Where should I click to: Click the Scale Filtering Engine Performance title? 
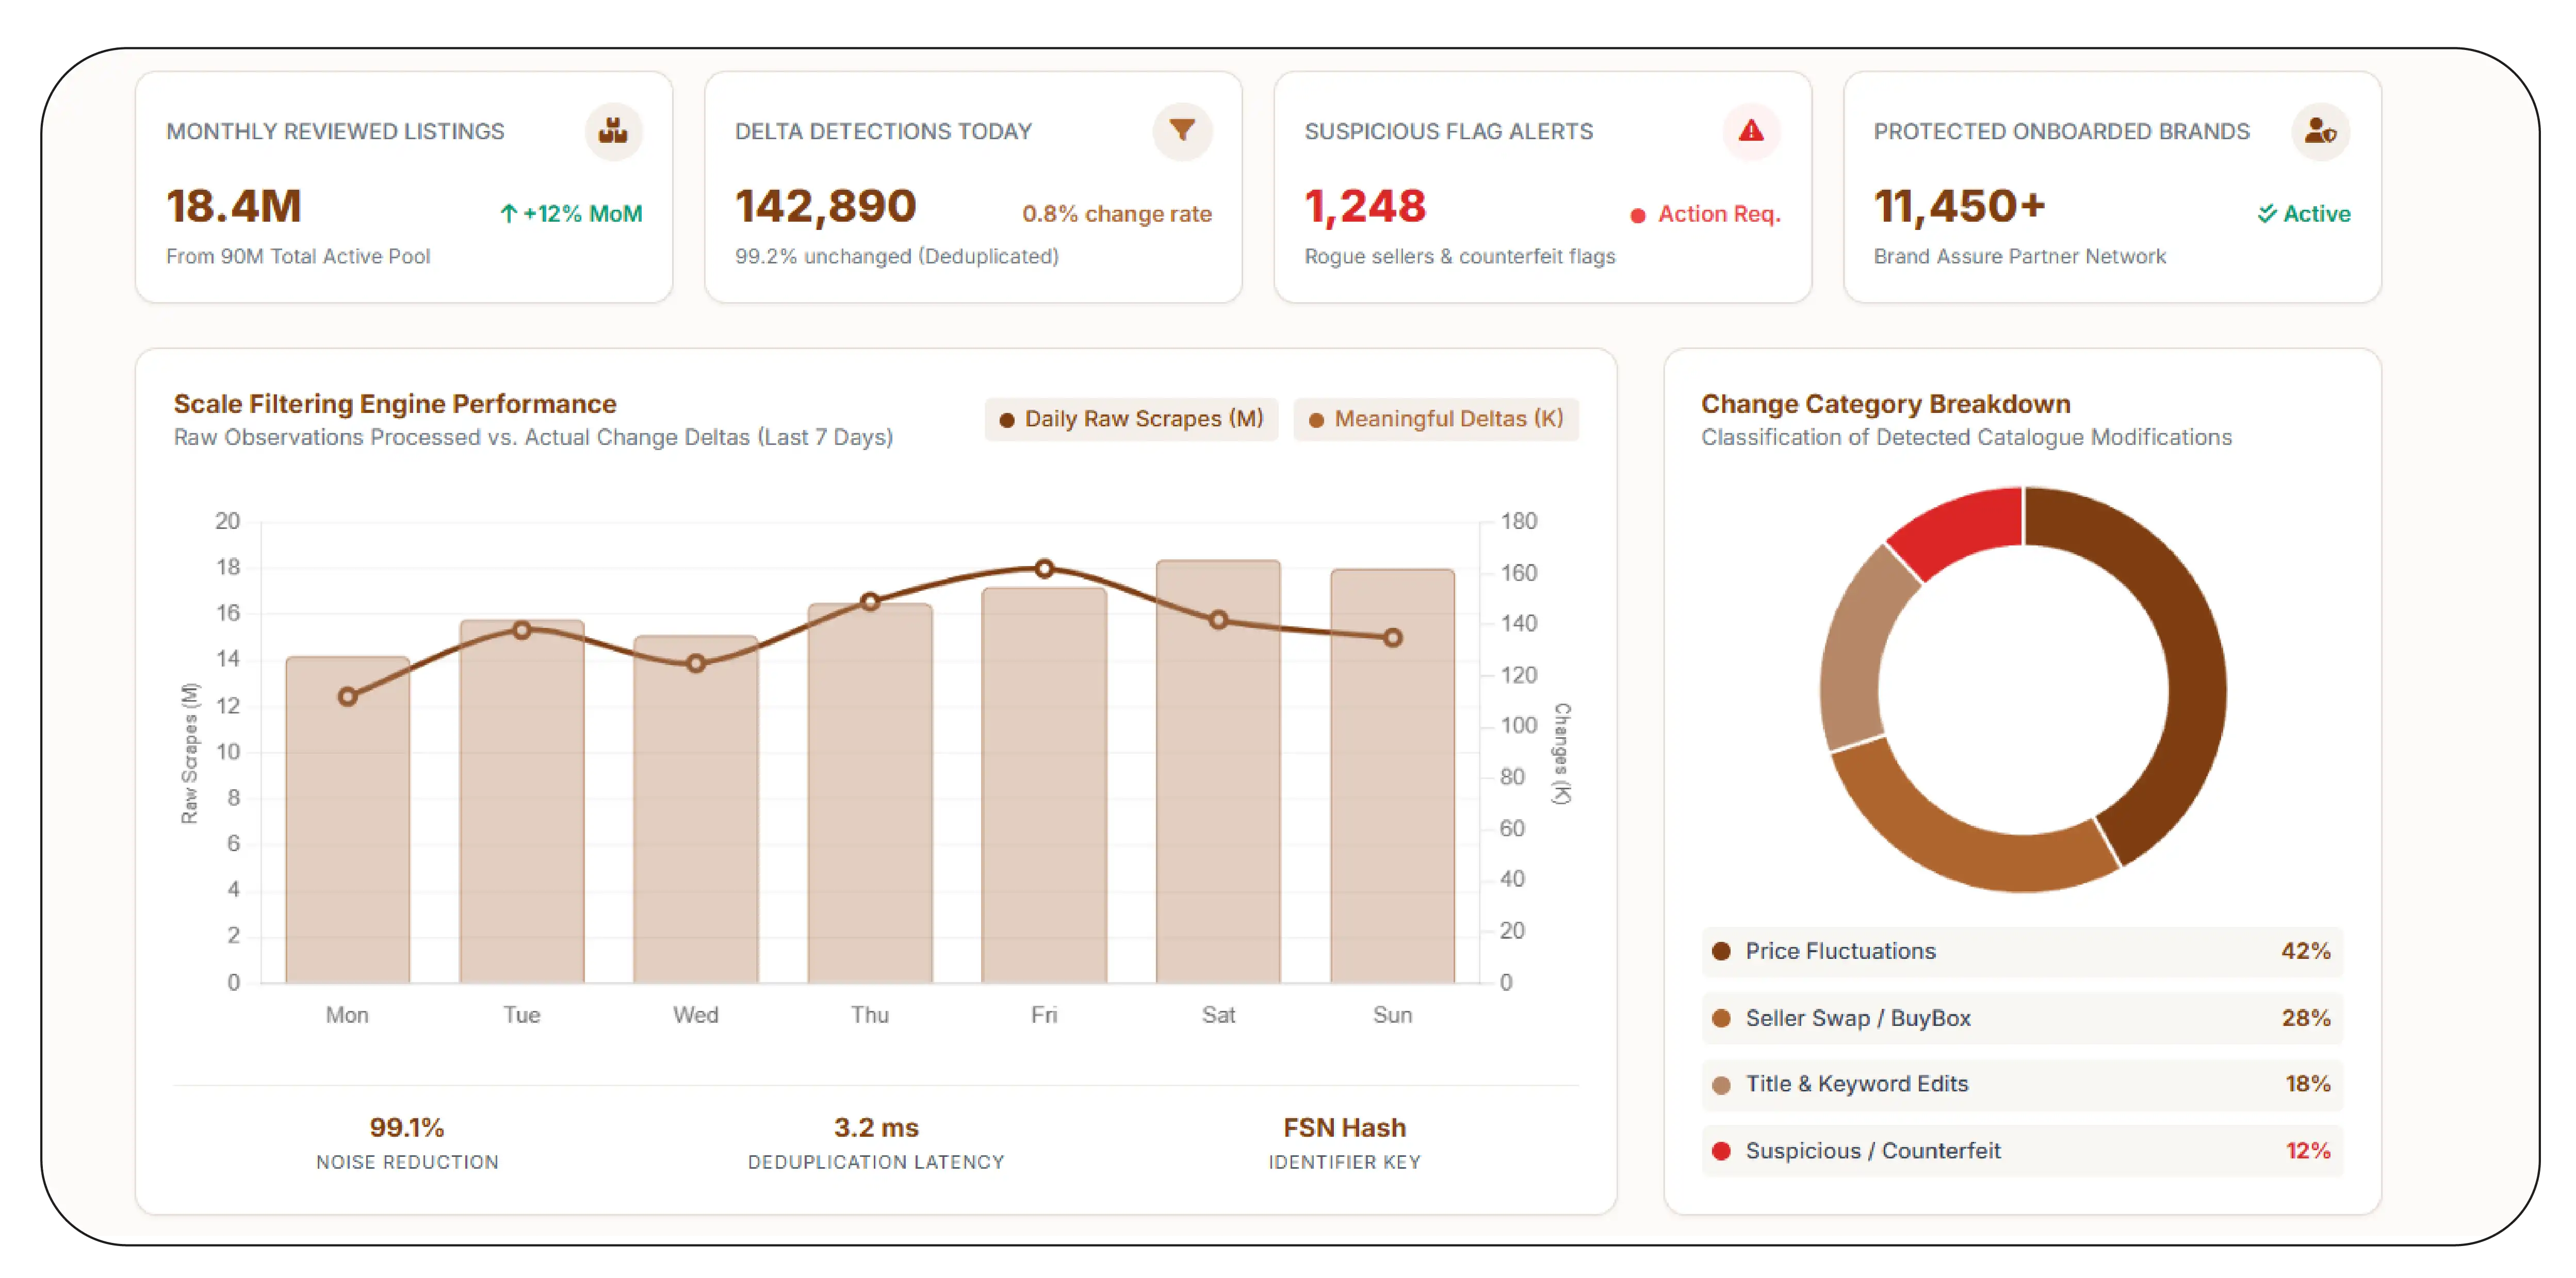pos(395,404)
